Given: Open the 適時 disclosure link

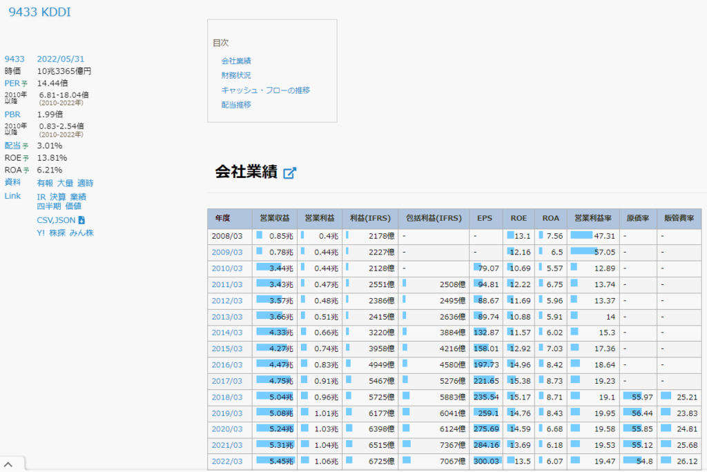Looking at the screenshot, I should (x=85, y=183).
